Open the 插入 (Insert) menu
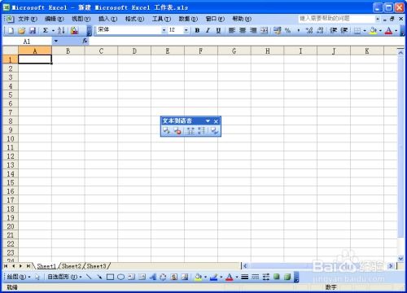Image resolution: width=407 pixels, height=293 pixels. pyautogui.click(x=107, y=19)
